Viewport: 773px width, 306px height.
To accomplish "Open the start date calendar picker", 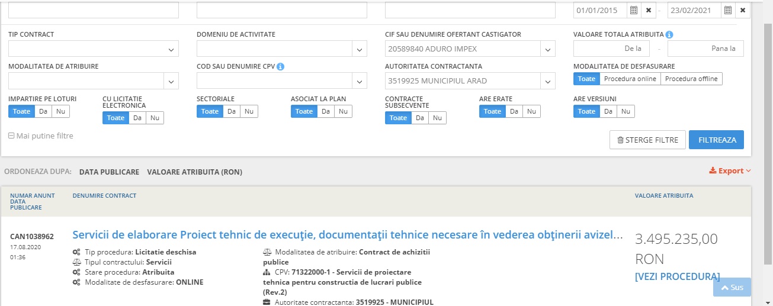I will (633, 10).
